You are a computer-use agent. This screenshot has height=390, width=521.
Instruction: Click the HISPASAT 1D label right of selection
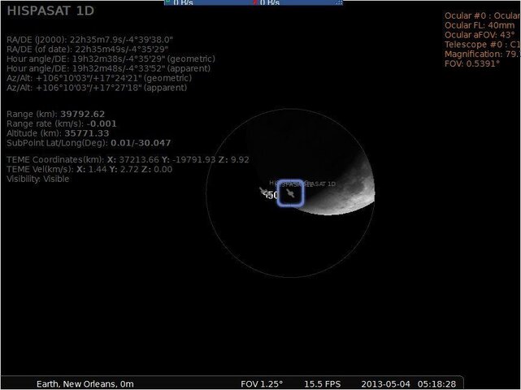click(324, 184)
